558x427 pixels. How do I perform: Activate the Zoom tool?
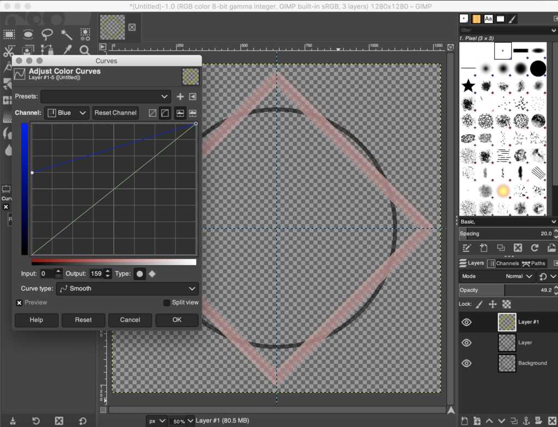tap(84, 51)
